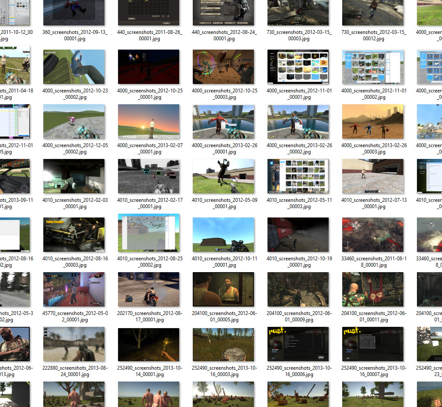Select thumbnail of 4000_screenshots_2012-12-05_00002.jpg

point(74,122)
